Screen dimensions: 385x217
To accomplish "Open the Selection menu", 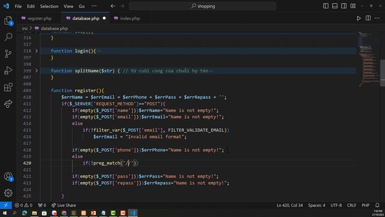I will (49, 6).
